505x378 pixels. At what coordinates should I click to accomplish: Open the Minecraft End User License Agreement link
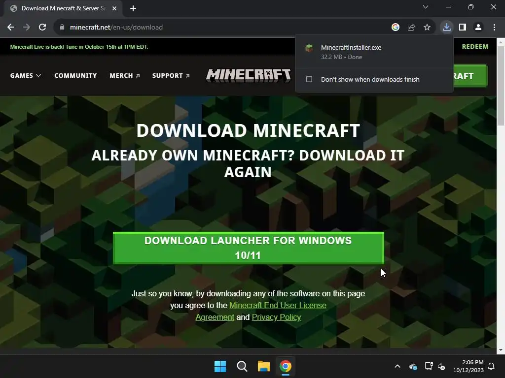click(278, 305)
